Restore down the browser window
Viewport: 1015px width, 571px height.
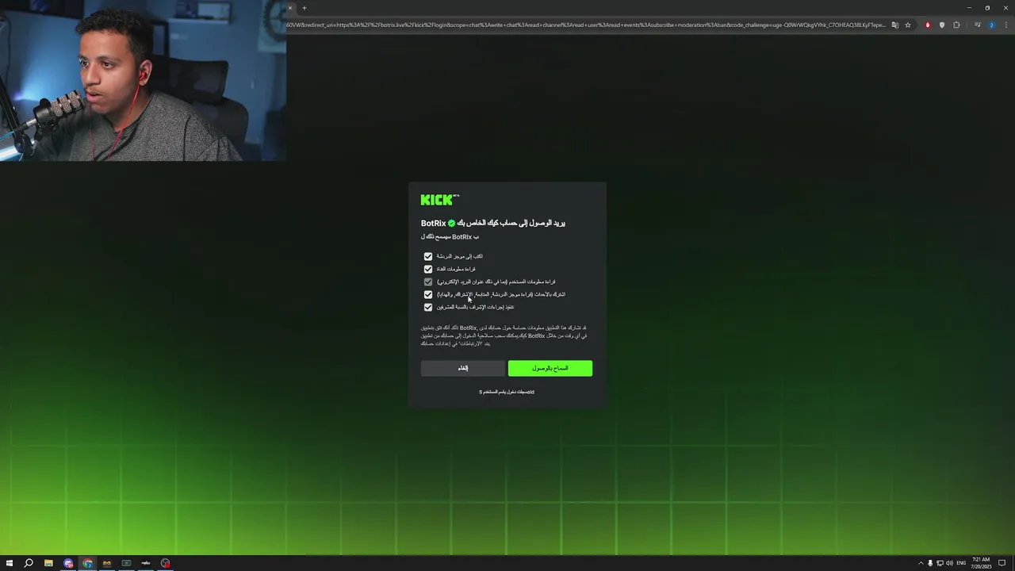tap(987, 8)
